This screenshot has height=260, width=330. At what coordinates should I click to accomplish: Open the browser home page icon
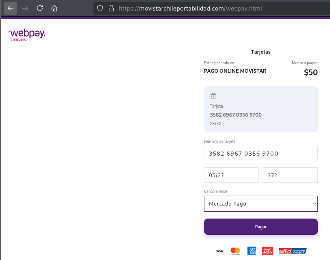coord(54,9)
